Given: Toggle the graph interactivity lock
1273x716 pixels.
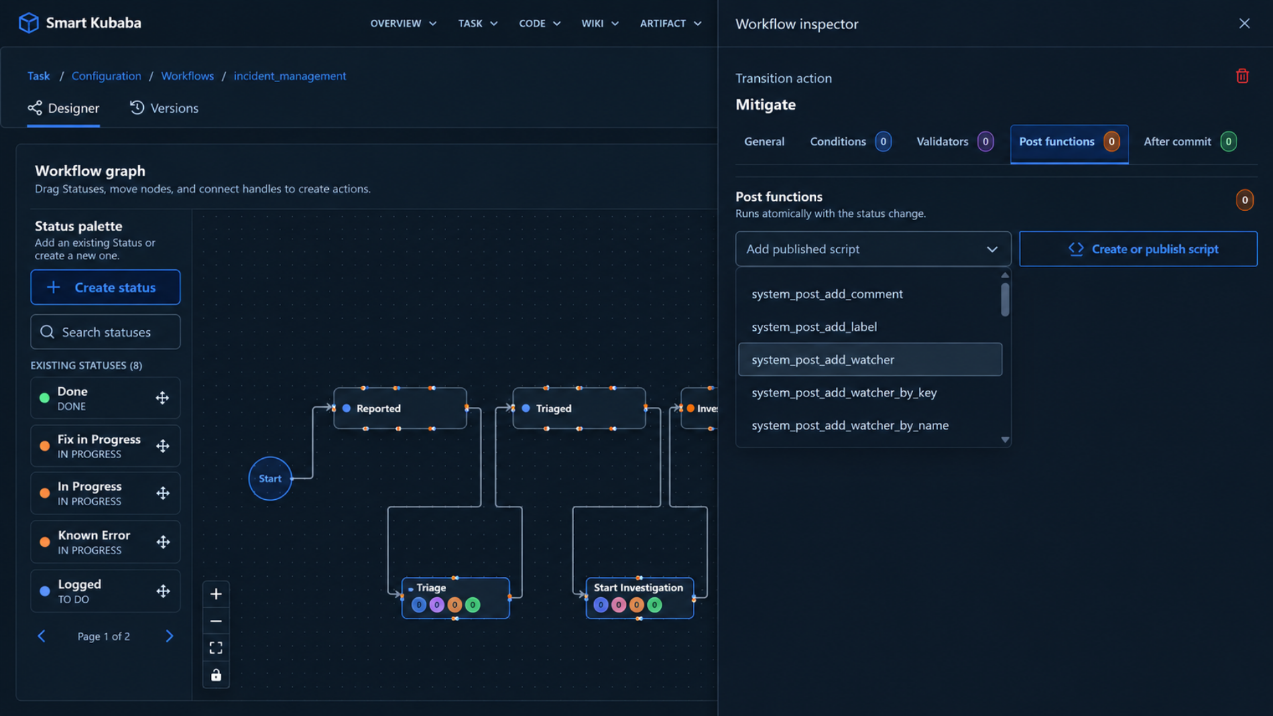Looking at the screenshot, I should 216,675.
